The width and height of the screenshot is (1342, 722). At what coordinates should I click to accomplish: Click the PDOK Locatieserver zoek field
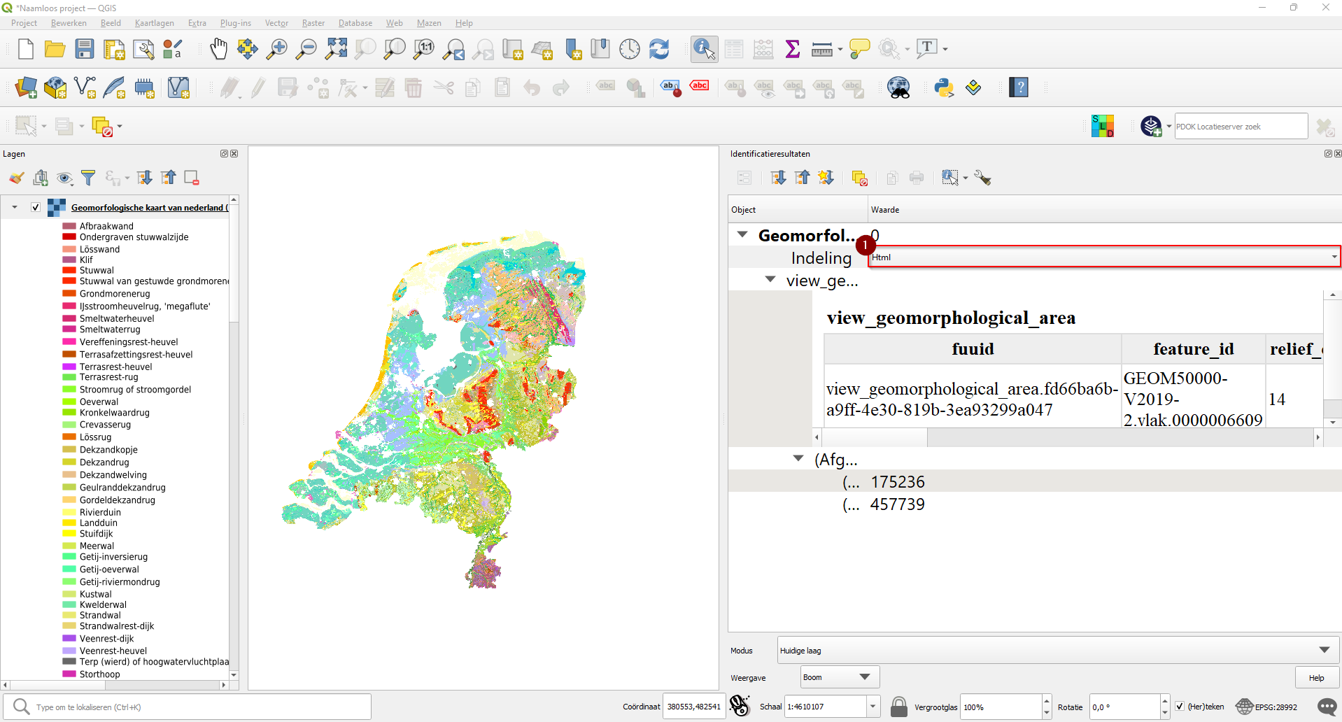[1241, 127]
